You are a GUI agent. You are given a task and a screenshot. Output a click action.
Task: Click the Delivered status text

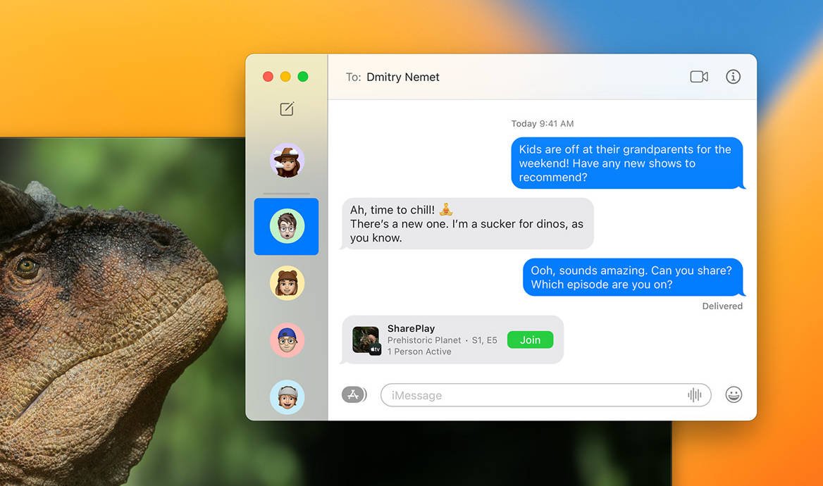pos(722,306)
